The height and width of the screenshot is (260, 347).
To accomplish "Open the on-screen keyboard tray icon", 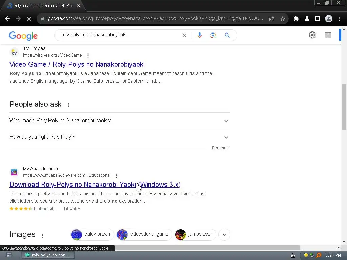I will tap(293, 255).
